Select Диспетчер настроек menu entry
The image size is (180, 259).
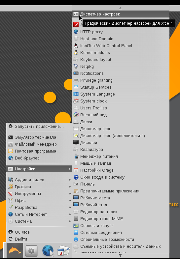tap(121, 14)
